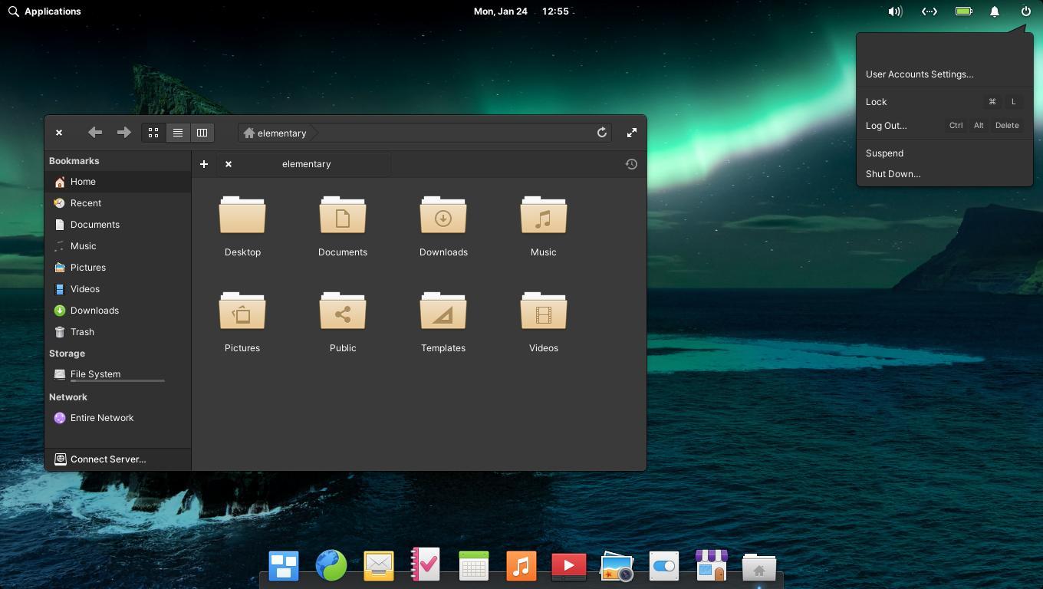Select Shut Down from session menu

point(893,174)
